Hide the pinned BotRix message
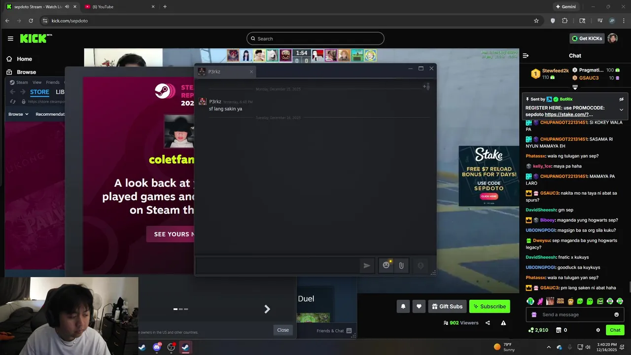This screenshot has height=355, width=631. point(621,99)
